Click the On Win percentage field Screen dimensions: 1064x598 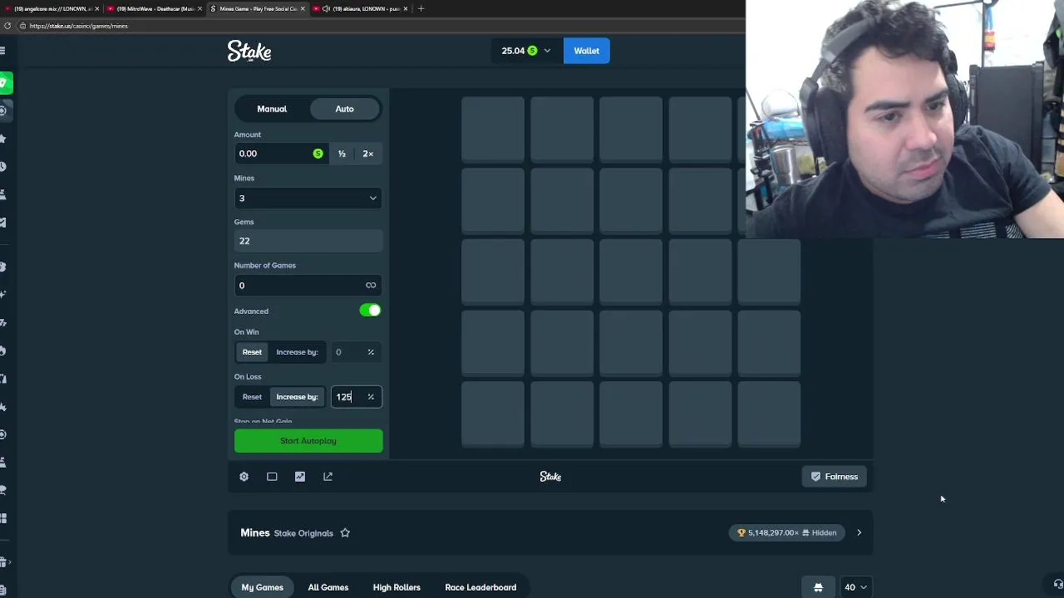[x=357, y=352]
